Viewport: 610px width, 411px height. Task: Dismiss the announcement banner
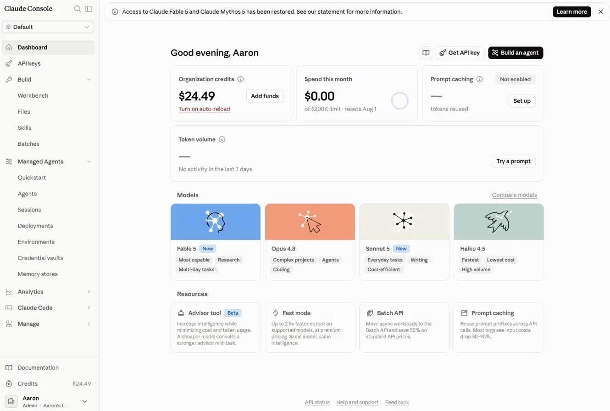pos(601,12)
